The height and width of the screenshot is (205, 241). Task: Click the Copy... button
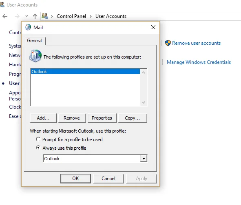[133, 118]
